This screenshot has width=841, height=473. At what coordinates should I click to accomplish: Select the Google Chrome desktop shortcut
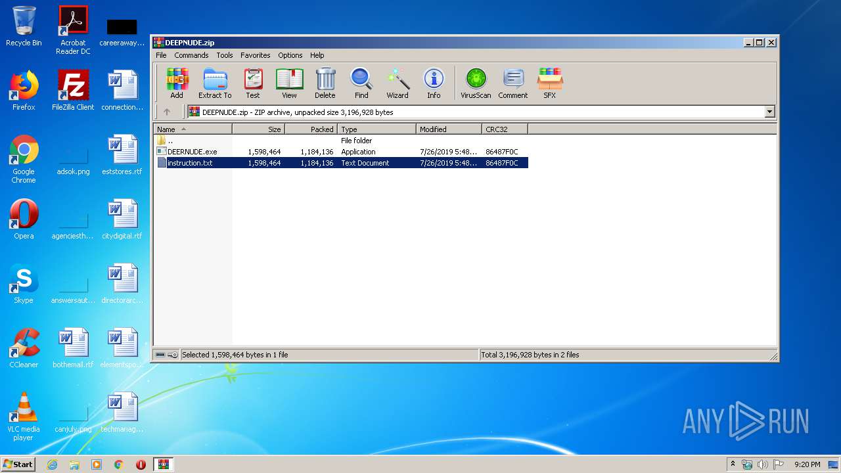point(24,159)
